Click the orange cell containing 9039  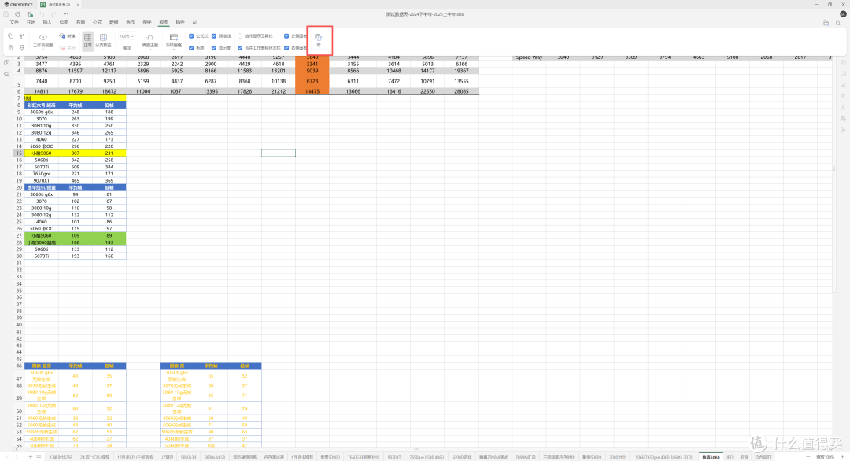[312, 71]
